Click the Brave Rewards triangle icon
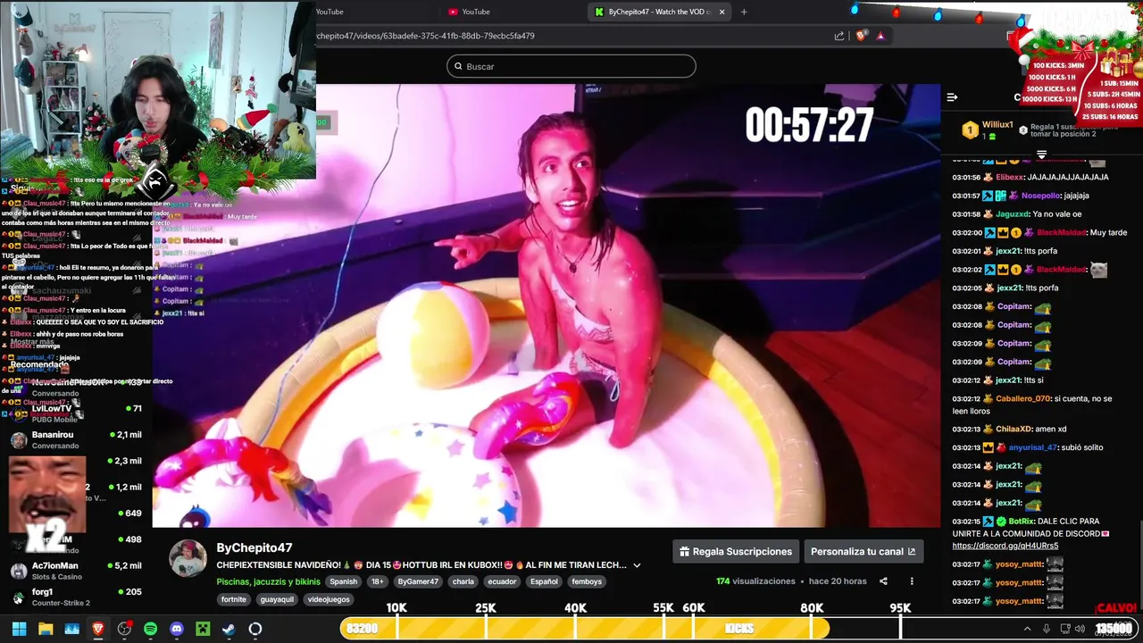Screen dimensions: 1143x643 tap(880, 36)
